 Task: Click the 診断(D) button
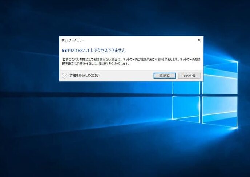[x=165, y=76]
